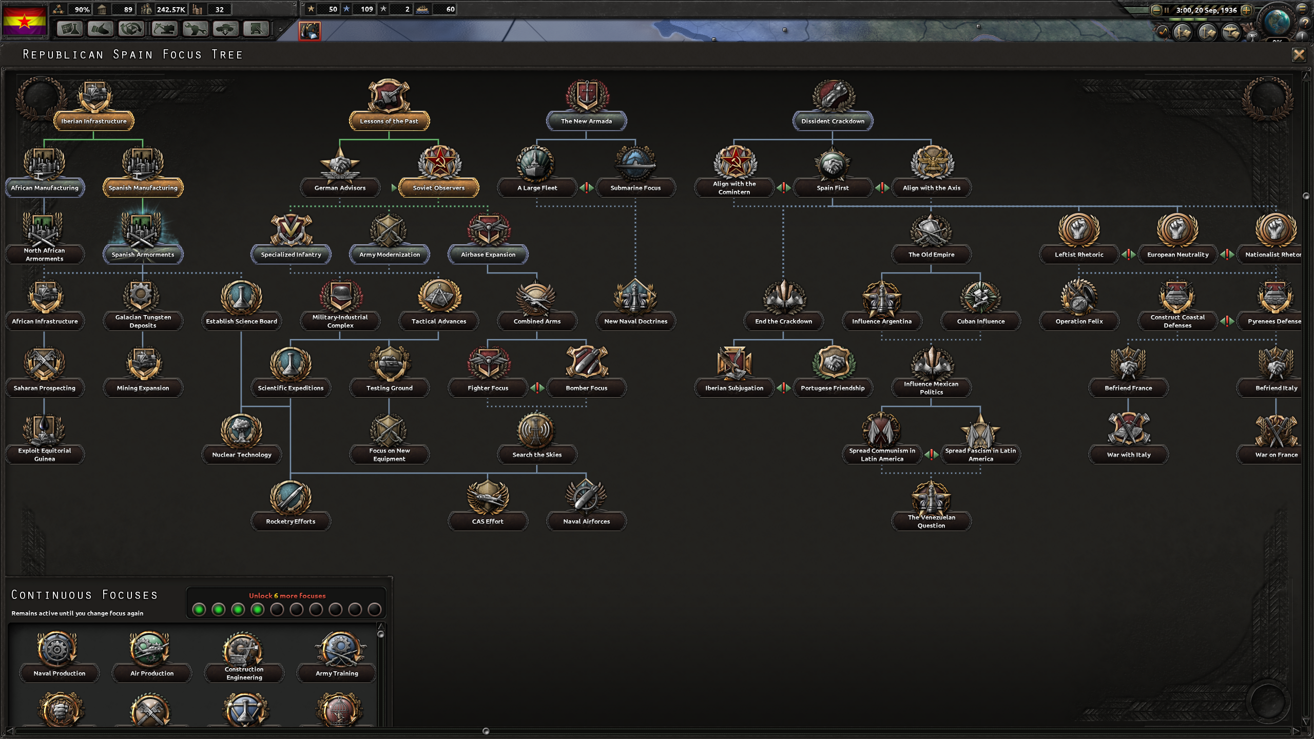Click the world tension globe
1314x739 pixels.
click(x=1278, y=22)
